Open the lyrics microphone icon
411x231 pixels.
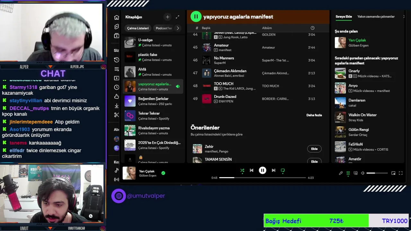[341, 173]
